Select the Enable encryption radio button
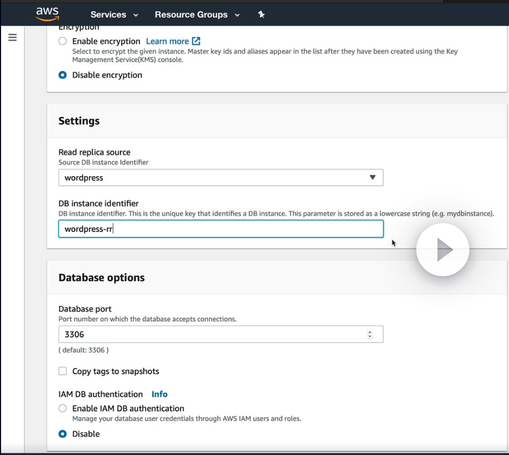The height and width of the screenshot is (455, 509). coord(62,41)
